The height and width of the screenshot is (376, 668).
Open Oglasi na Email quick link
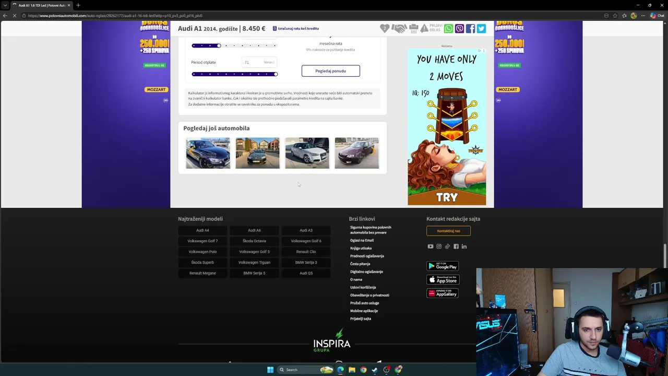[362, 240]
